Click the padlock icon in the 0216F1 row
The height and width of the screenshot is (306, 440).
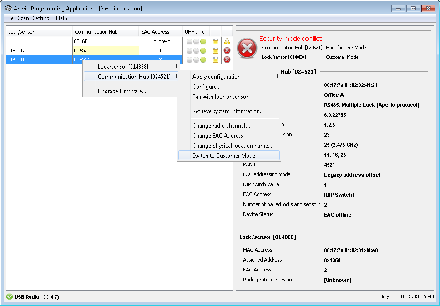pos(216,41)
